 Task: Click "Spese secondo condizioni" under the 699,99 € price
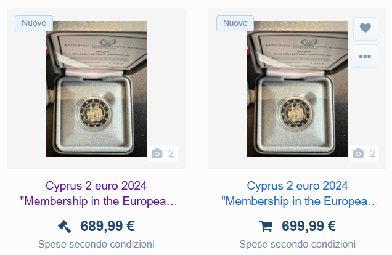coord(297,244)
